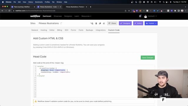Click the visibility: hidden code line
The width and height of the screenshot is (188, 106).
coord(56,72)
